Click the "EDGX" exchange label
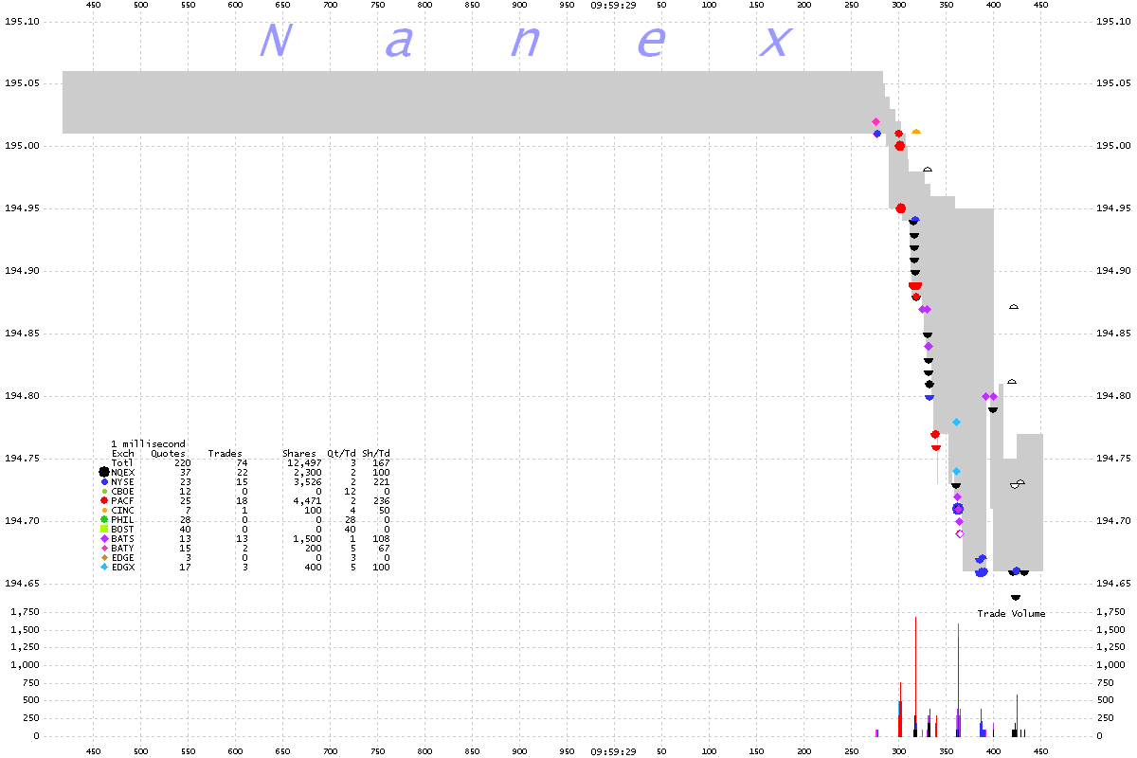The width and height of the screenshot is (1137, 758). [123, 567]
